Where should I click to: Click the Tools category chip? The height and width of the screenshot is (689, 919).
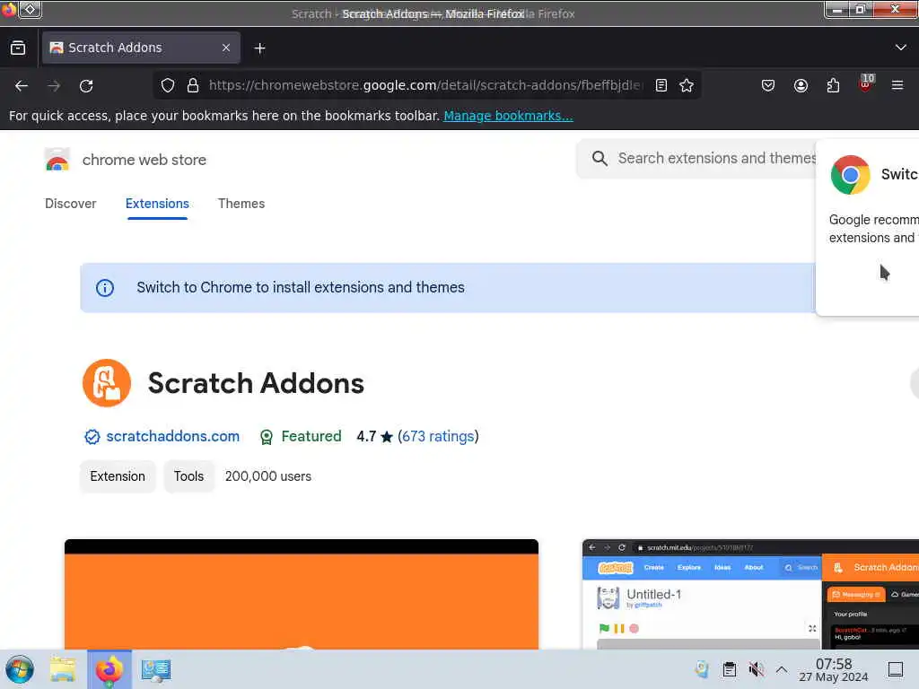188,476
